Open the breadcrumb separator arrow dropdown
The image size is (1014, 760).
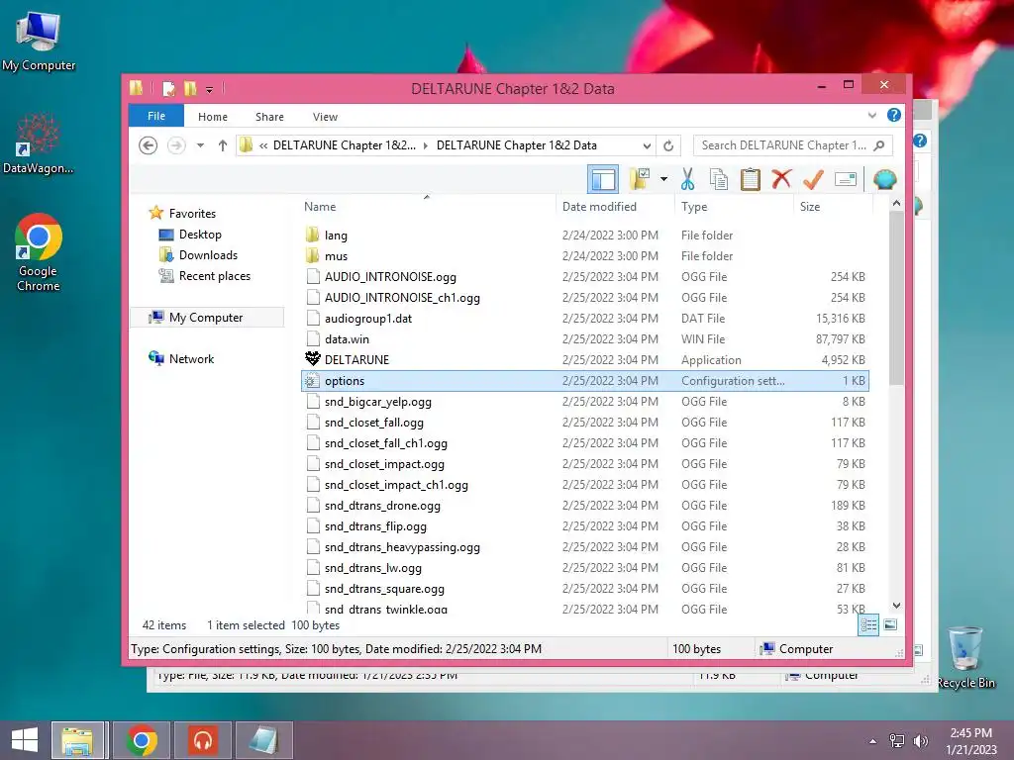(x=426, y=145)
